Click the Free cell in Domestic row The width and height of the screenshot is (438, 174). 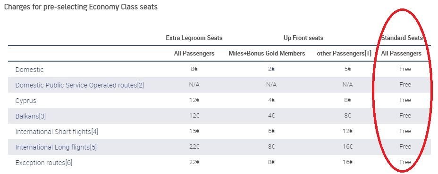click(405, 69)
